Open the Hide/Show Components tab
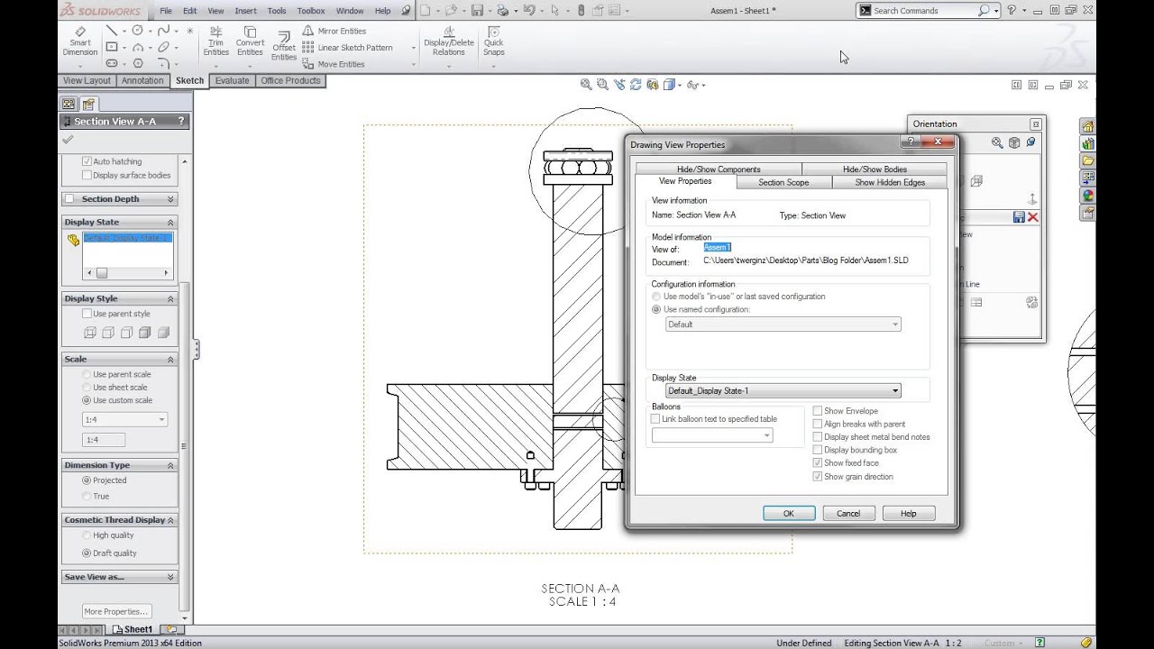1154x649 pixels. click(719, 169)
